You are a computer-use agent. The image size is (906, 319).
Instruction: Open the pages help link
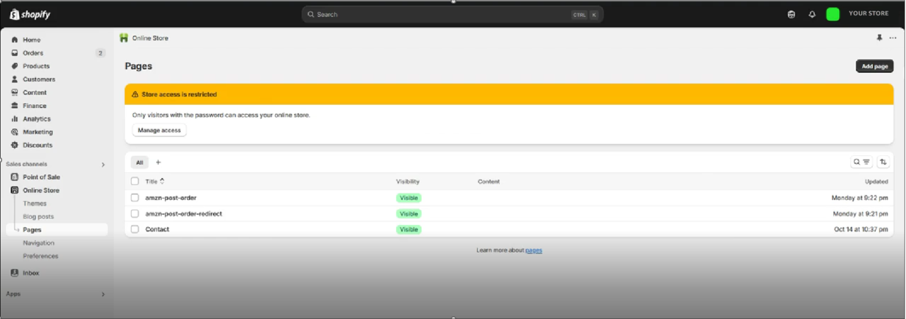[534, 251]
